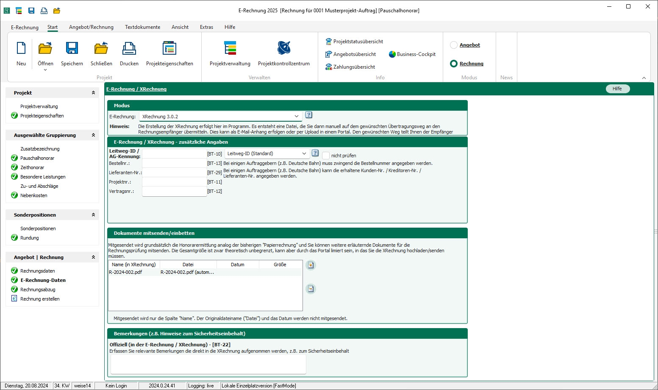Viewport: 658px width, 390px height.
Task: Expand the dropdown arrow under Öffnen
Action: click(x=45, y=70)
